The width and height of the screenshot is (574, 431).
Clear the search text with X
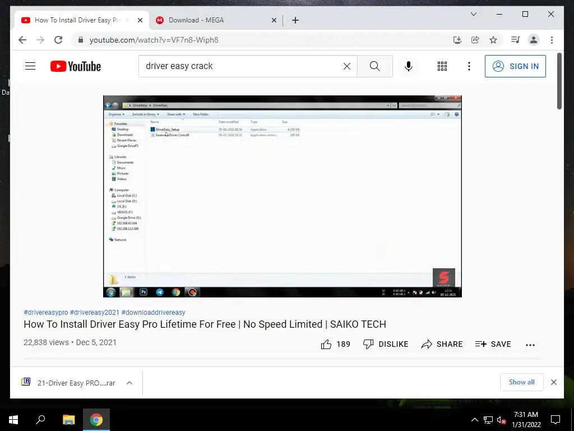coord(346,66)
